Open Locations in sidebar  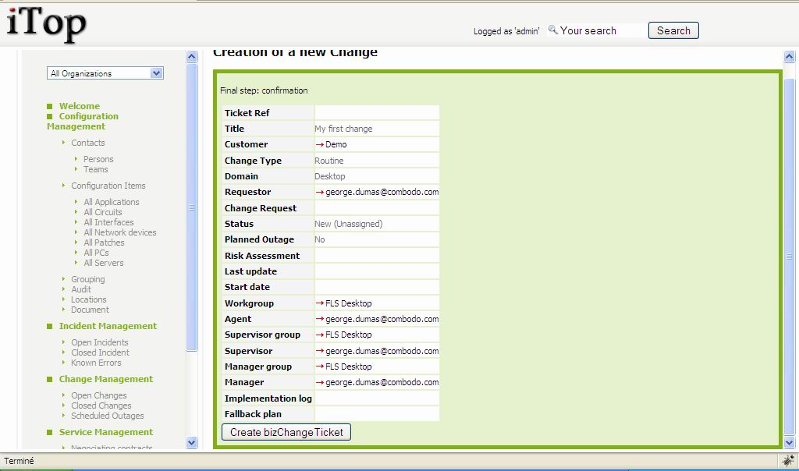coord(89,299)
